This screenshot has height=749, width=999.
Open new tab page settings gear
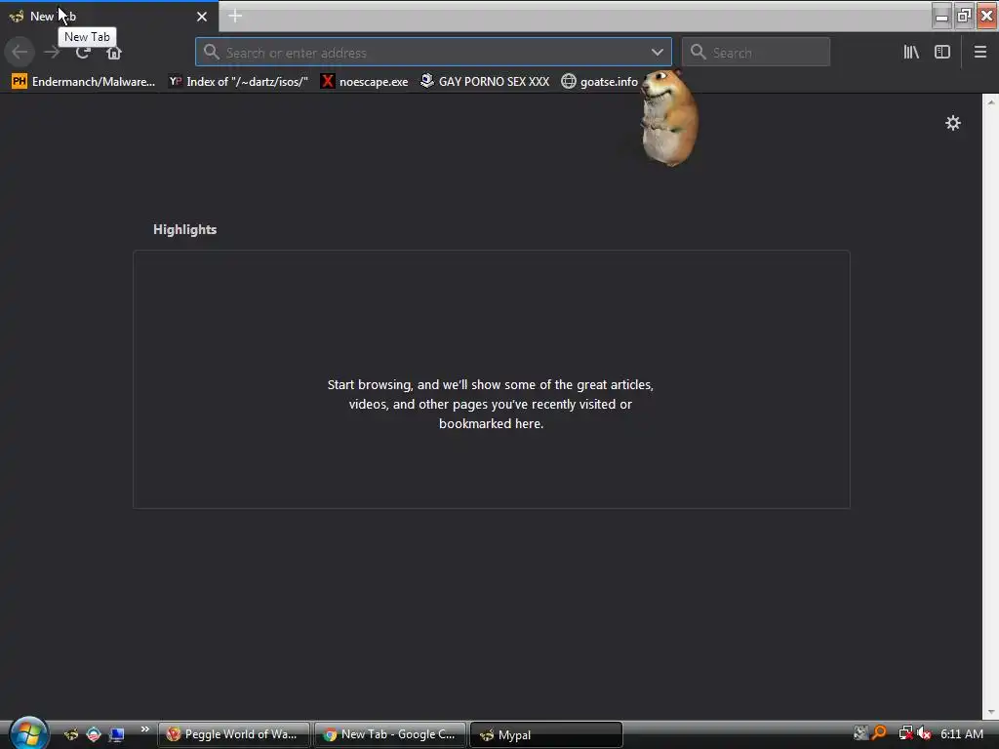pyautogui.click(x=952, y=123)
